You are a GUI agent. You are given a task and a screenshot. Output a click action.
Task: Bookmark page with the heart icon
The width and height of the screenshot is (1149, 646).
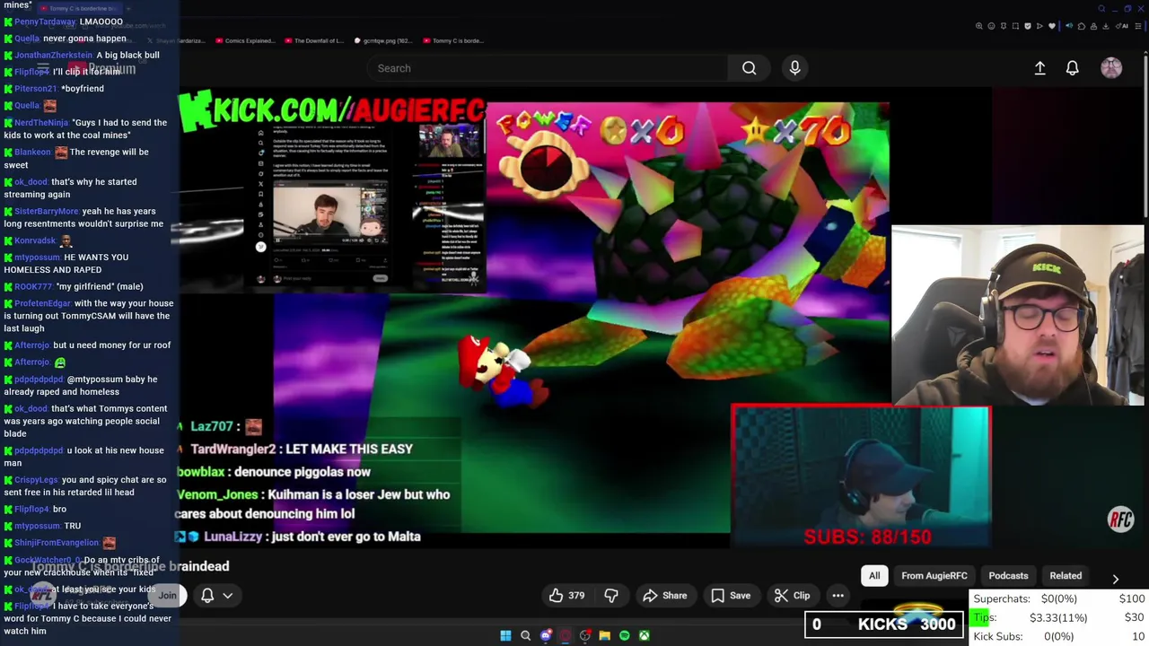[1052, 26]
